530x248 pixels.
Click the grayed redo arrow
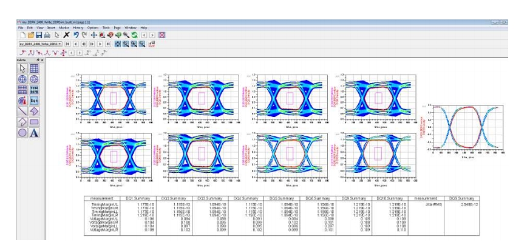coord(84,35)
